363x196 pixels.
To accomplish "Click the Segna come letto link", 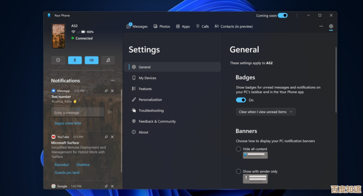I will click(x=68, y=123).
